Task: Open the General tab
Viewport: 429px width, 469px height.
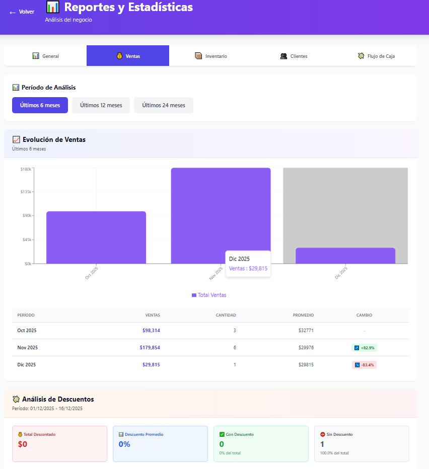Action: point(45,56)
